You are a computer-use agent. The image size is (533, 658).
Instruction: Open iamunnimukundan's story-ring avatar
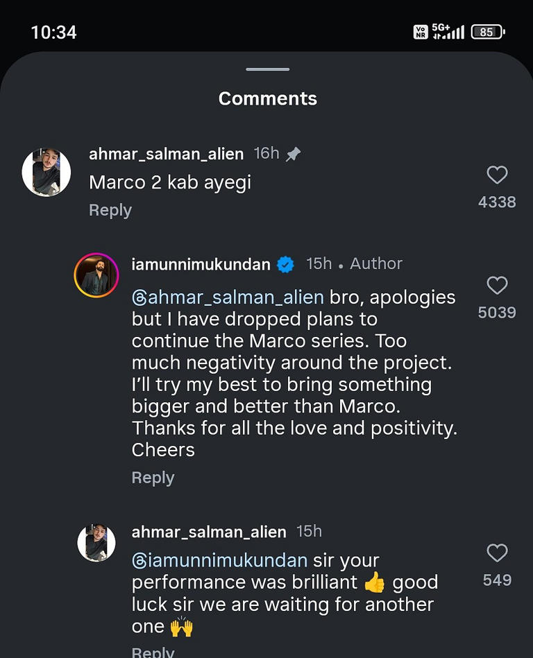coord(96,275)
